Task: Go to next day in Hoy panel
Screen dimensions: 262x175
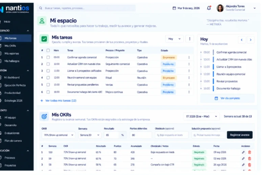Action: coord(250,40)
